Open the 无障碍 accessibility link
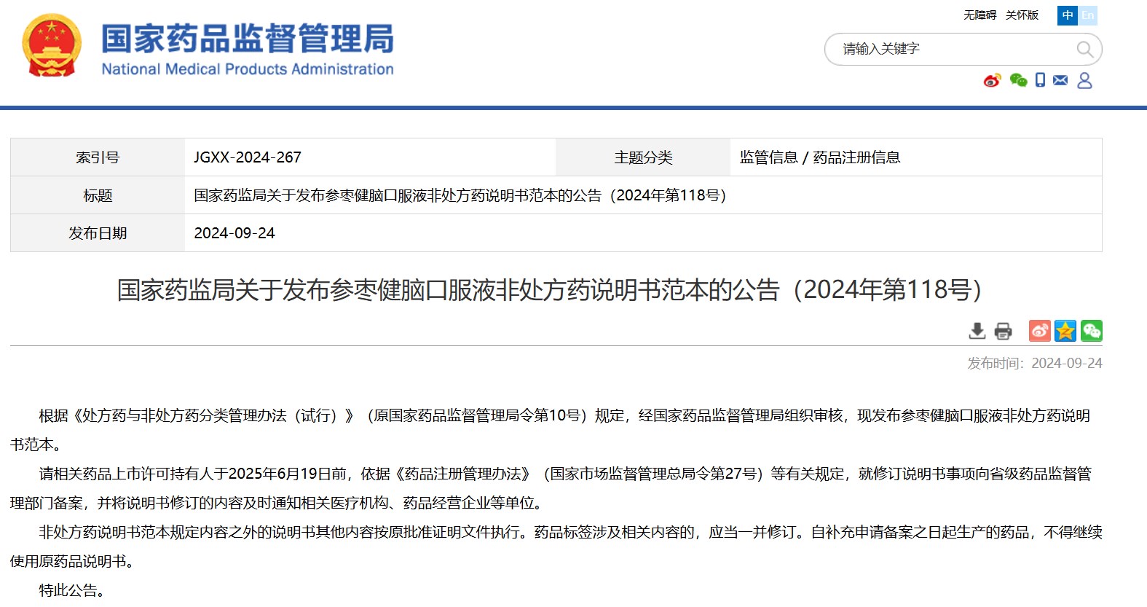Screen dimensions: 1147x607 pos(980,15)
